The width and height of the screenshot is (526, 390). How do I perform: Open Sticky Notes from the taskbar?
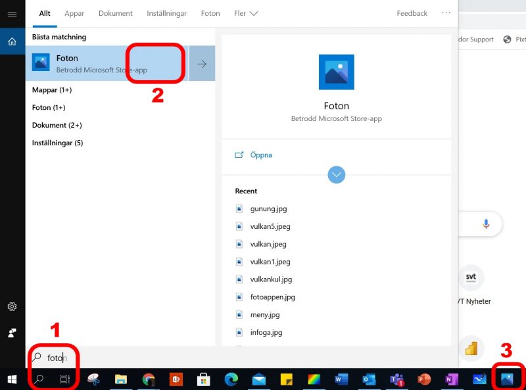(286, 379)
